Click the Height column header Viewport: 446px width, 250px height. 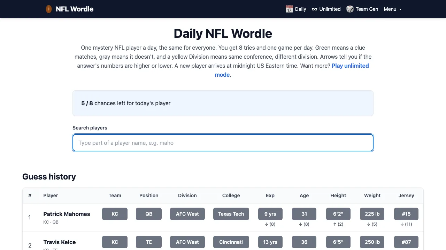338,195
